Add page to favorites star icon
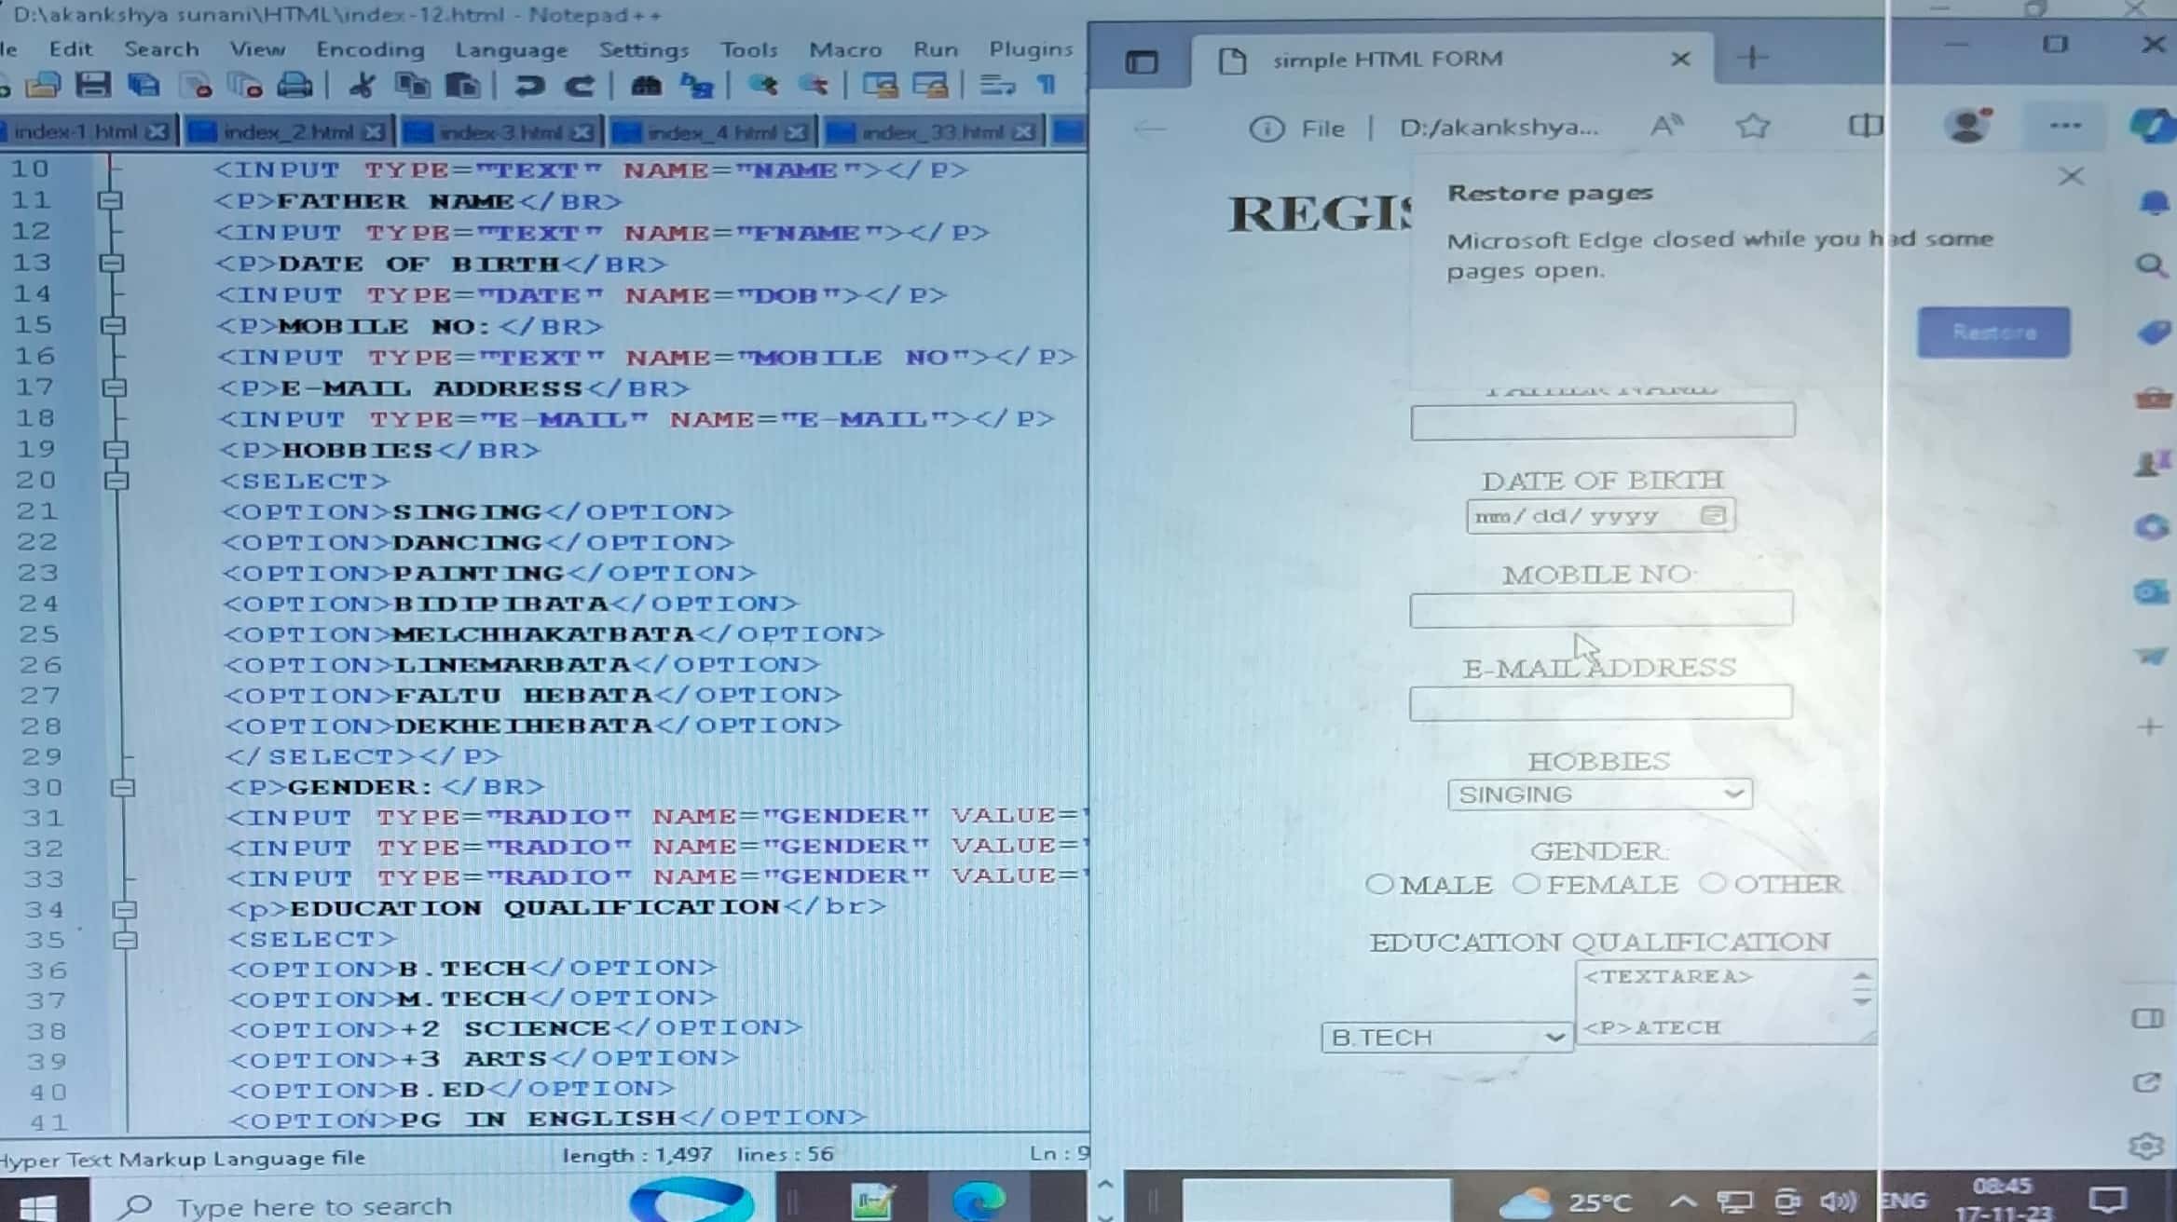This screenshot has height=1222, width=2177. point(1752,127)
